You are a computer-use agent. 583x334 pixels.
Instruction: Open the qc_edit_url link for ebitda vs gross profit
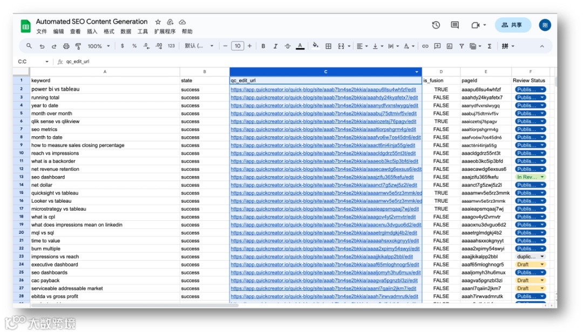(324, 296)
